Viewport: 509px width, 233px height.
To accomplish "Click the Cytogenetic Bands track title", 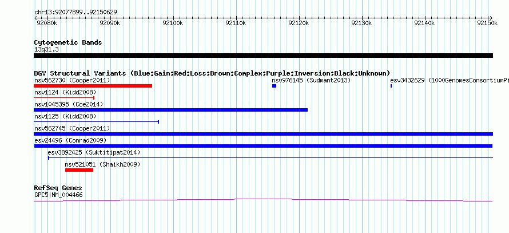I will (x=68, y=42).
